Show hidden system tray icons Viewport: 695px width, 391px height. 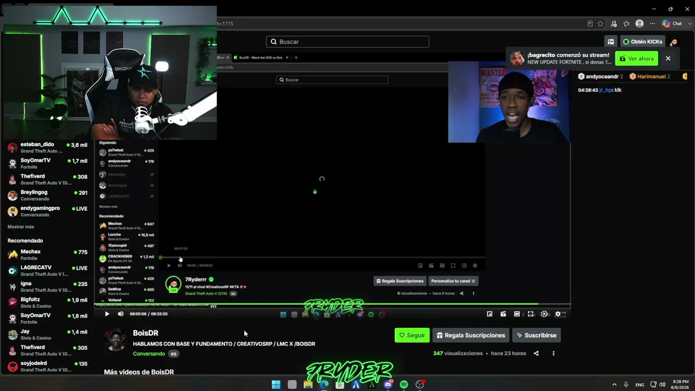pos(614,384)
